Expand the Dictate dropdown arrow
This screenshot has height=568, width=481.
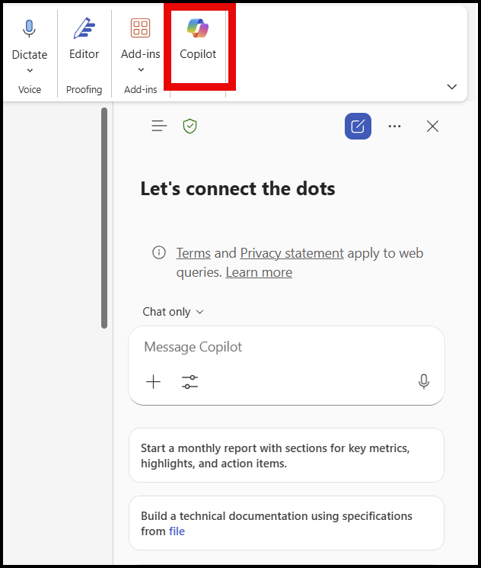30,71
